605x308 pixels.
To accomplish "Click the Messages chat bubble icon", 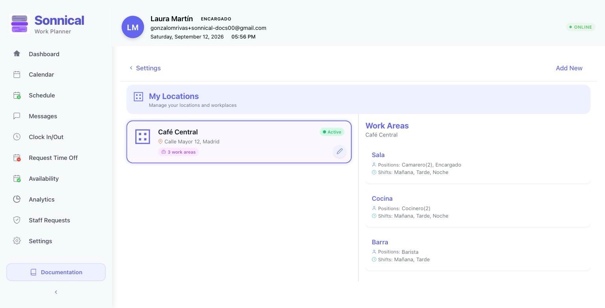I will click(17, 116).
